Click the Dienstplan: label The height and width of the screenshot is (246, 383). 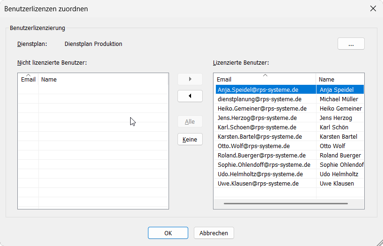(x=32, y=44)
